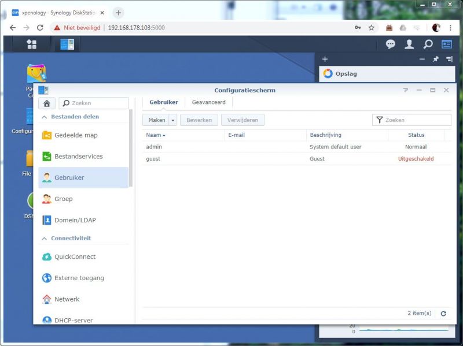This screenshot has height=346, width=463.
Task: Click the Bewerken button
Action: click(199, 120)
